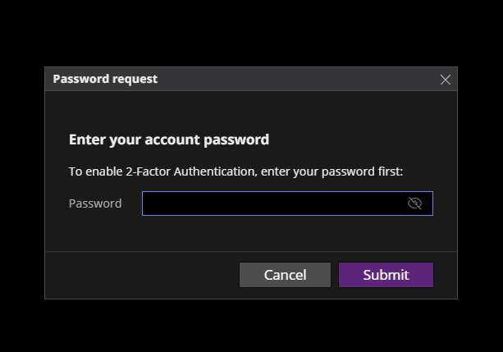Click the Submit button

click(x=386, y=275)
